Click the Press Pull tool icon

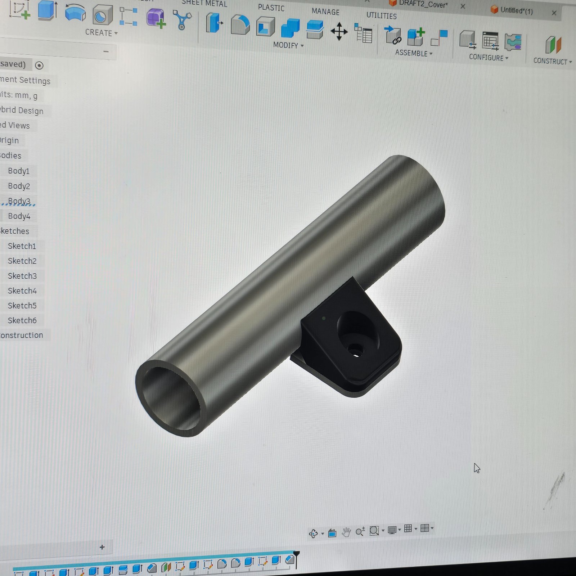pos(214,23)
